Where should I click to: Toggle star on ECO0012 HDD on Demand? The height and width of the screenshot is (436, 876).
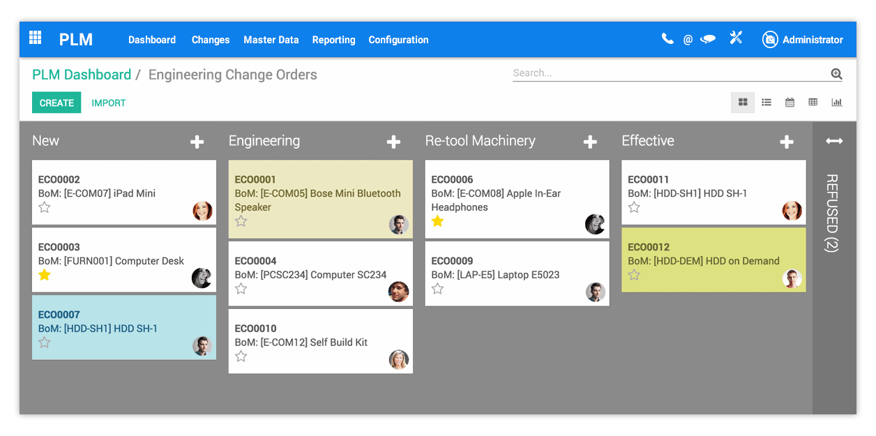pyautogui.click(x=634, y=275)
